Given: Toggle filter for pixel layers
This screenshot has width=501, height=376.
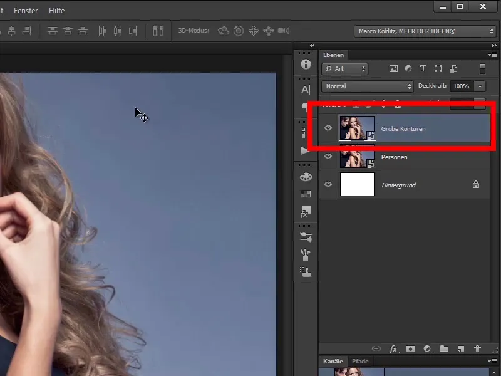Looking at the screenshot, I should click(393, 68).
